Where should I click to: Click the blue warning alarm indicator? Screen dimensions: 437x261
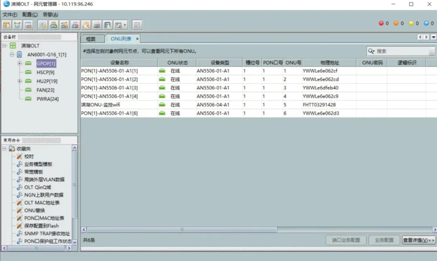tap(426, 23)
